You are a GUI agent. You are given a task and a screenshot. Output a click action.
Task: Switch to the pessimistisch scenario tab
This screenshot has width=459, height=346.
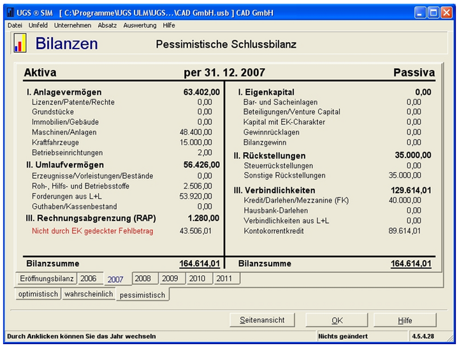143,295
